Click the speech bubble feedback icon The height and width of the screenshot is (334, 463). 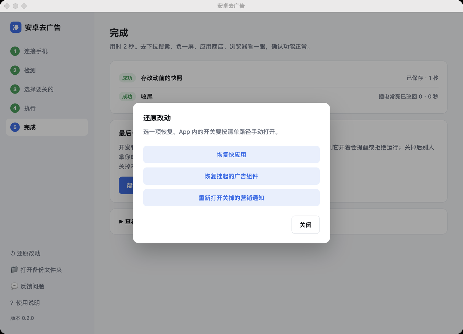point(14,286)
